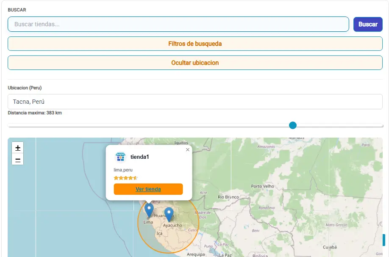Click the tienda1 title in the popup
This screenshot has height=257, width=389.
coord(140,157)
